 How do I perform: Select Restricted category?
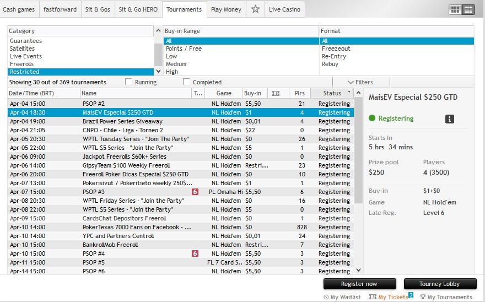coord(80,72)
